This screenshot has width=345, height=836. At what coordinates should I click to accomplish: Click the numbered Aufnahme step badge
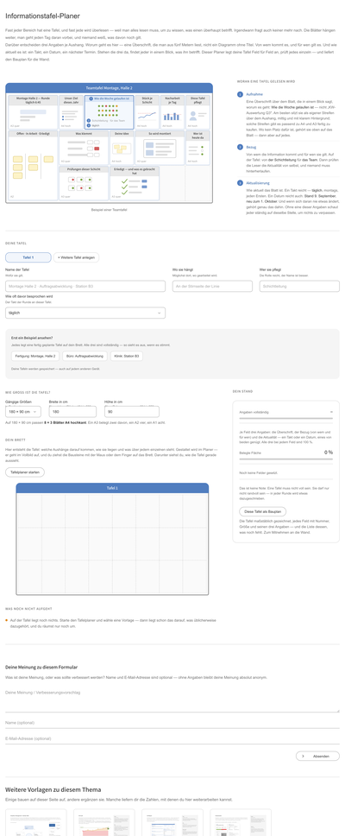pos(240,94)
